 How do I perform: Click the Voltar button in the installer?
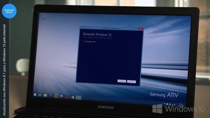pyautogui.click(x=122, y=81)
